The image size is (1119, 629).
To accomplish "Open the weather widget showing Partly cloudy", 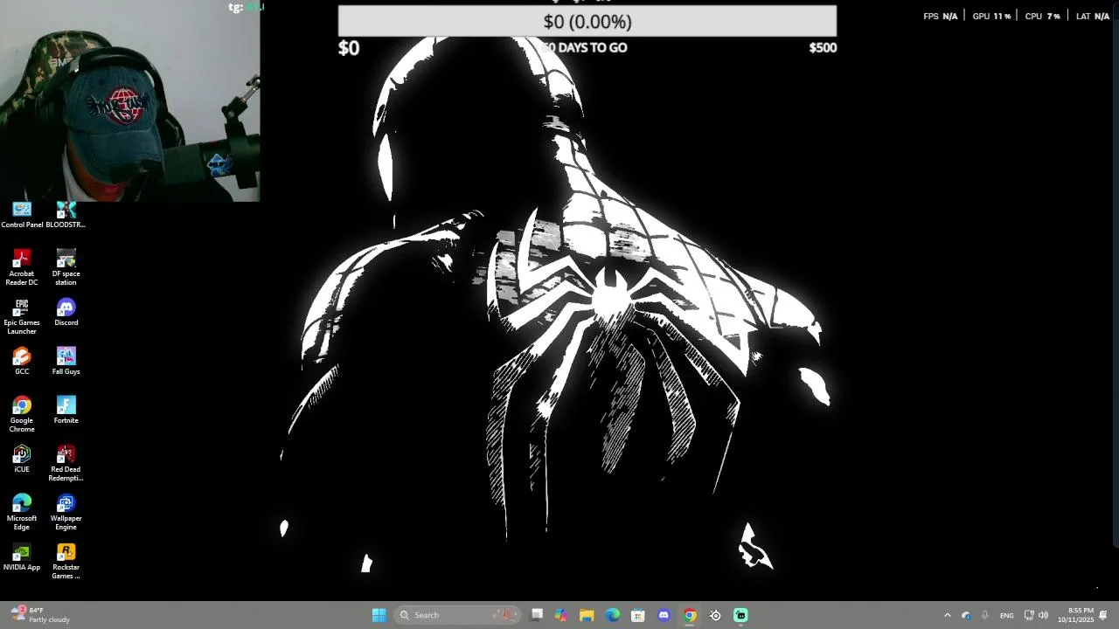I will pos(41,615).
